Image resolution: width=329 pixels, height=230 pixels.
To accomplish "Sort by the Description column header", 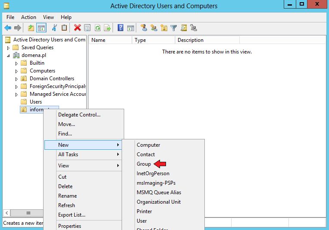I will click(x=207, y=40).
